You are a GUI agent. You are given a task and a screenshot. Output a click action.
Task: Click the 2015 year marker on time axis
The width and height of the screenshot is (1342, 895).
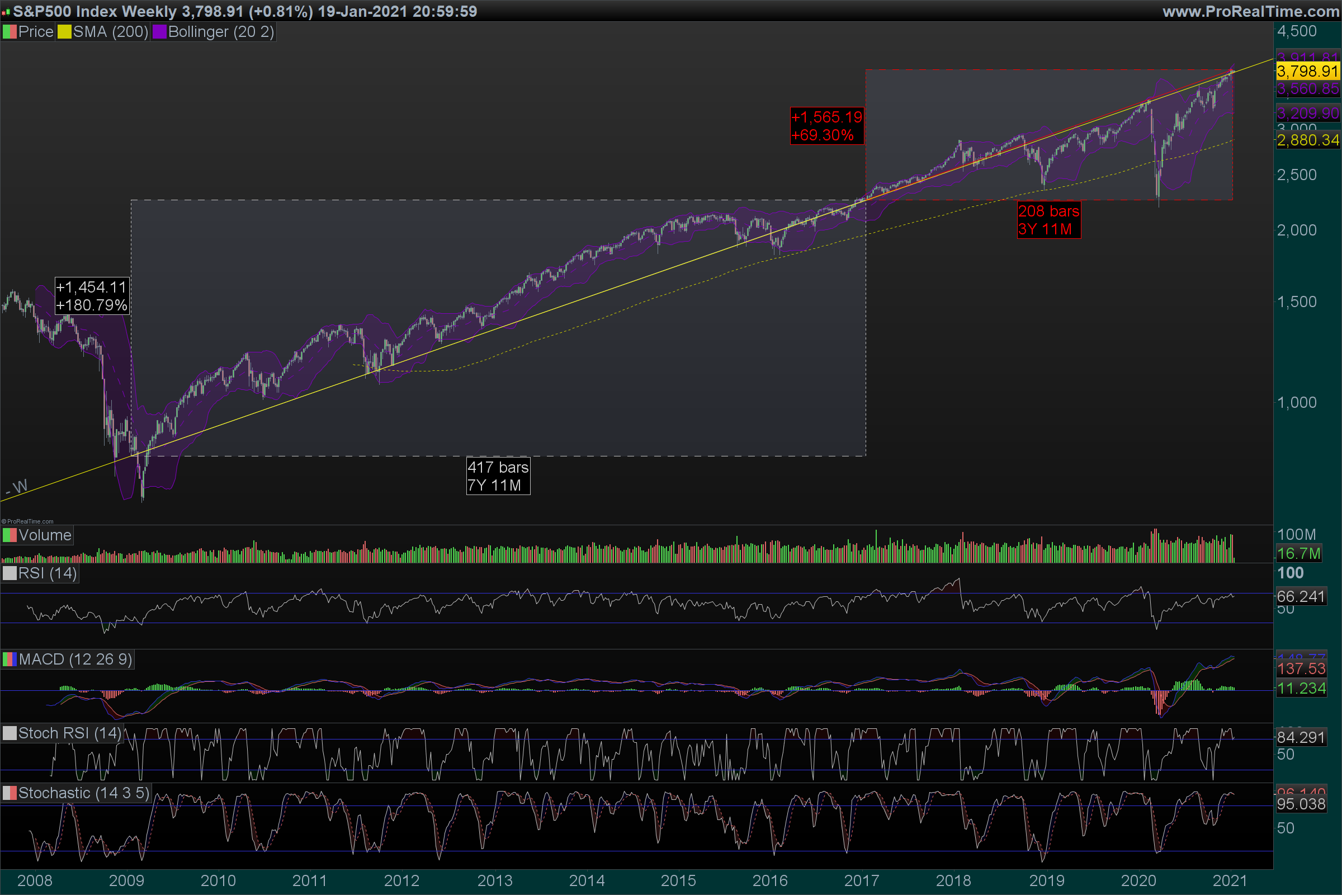[x=678, y=880]
